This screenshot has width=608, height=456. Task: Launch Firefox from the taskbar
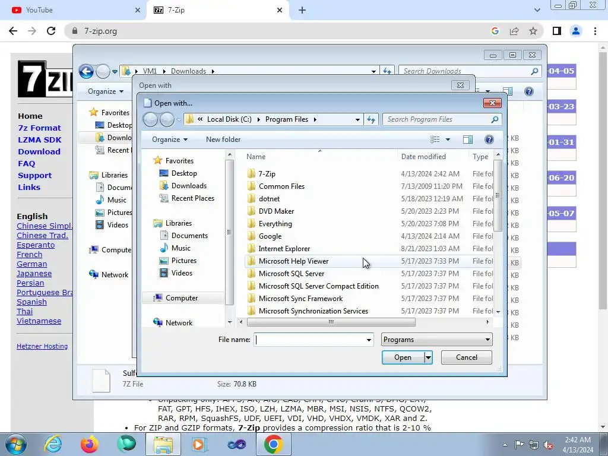tap(90, 444)
